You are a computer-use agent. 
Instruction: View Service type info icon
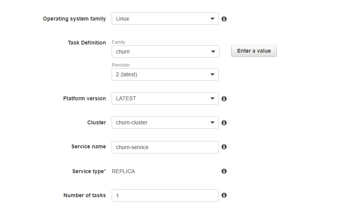(x=224, y=171)
